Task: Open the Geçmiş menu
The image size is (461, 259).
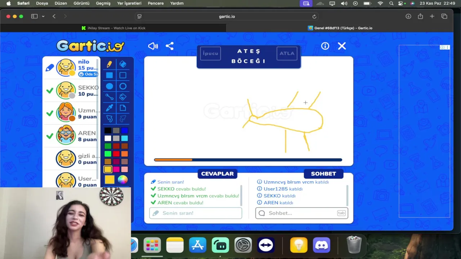Action: [103, 3]
